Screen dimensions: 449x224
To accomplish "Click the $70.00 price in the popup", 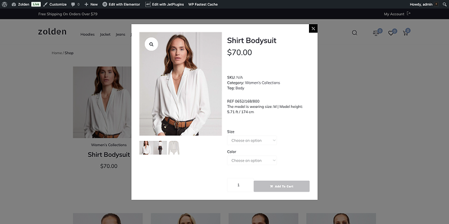I will tap(239, 52).
